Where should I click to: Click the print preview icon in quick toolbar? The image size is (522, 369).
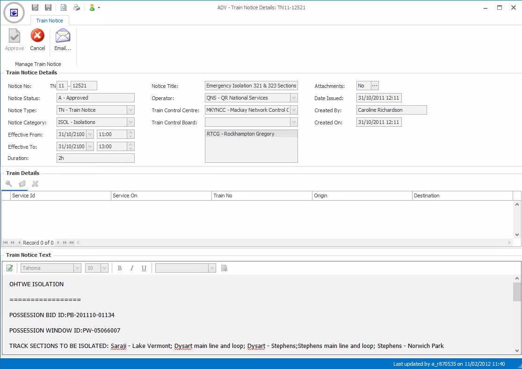pos(64,7)
